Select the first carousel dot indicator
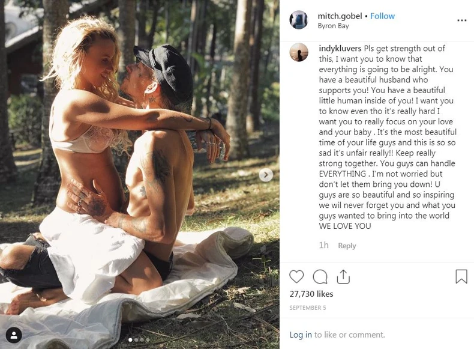 point(130,340)
